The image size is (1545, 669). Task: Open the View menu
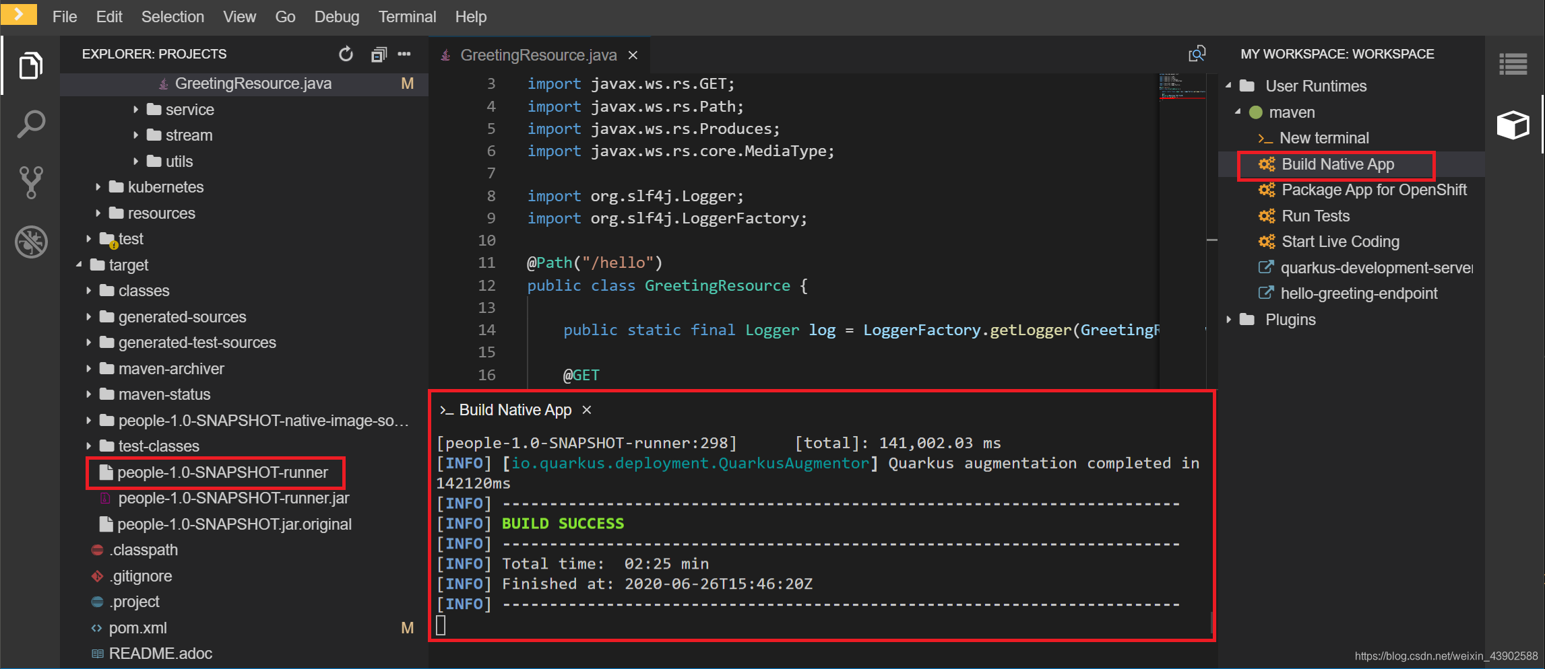[239, 17]
